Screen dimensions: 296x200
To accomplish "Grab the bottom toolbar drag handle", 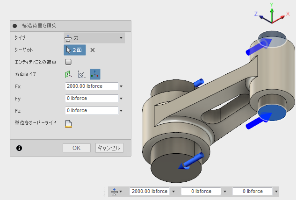I will tap(104, 192).
